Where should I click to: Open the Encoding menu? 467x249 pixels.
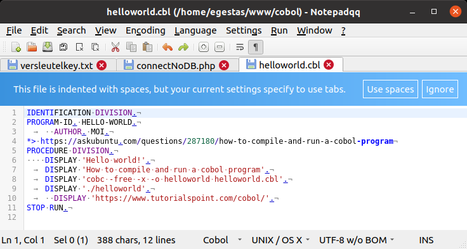(145, 30)
